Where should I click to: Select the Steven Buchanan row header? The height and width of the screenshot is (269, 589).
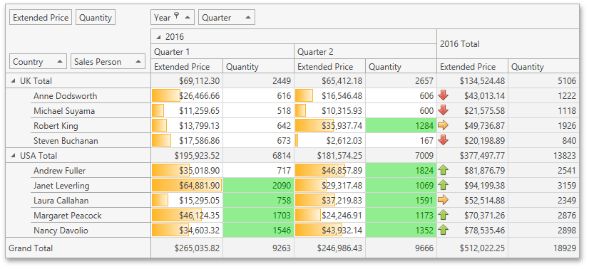click(91, 140)
